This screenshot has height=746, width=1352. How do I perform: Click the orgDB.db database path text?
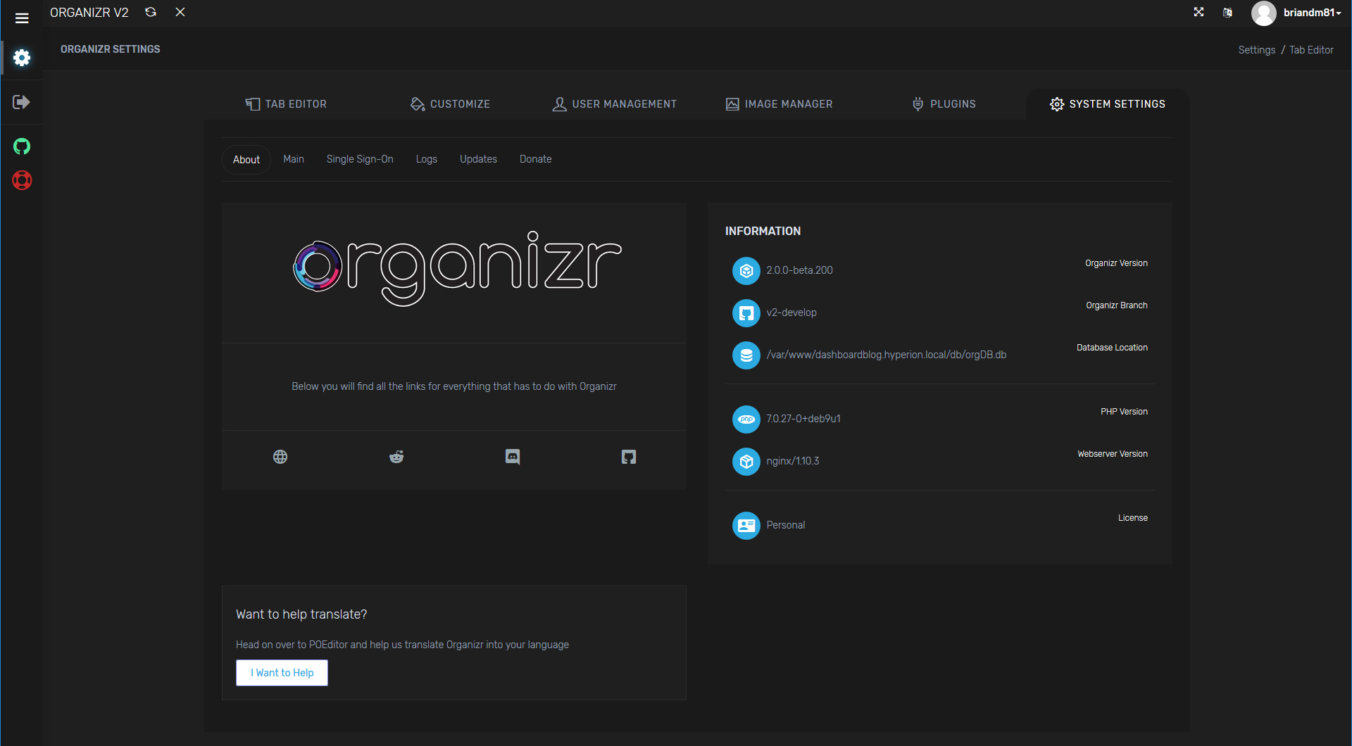[x=887, y=355]
